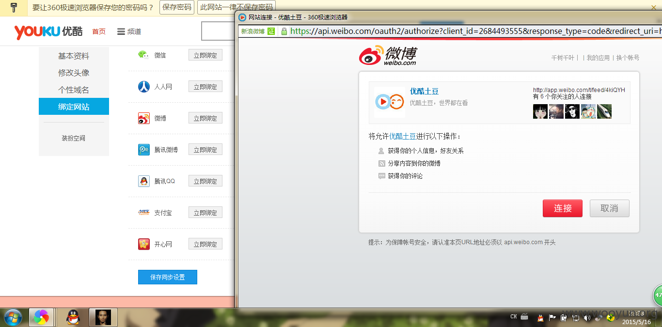Click the WeChat icon in binding list

click(143, 55)
